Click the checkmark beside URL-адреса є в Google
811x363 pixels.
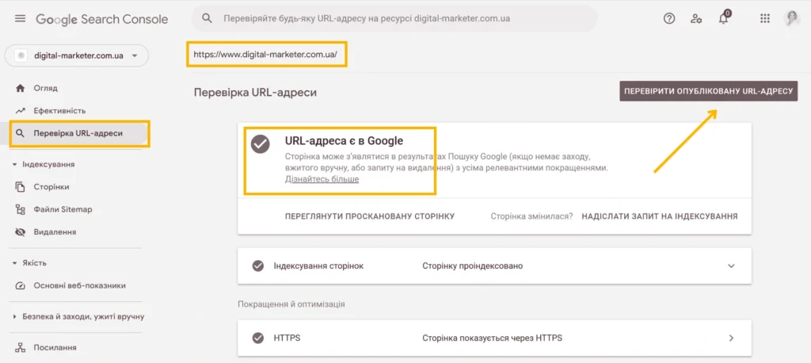pyautogui.click(x=261, y=144)
